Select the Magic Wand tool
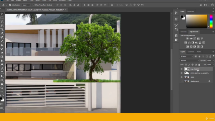Viewport: 215px width, 121px height. click(2, 26)
